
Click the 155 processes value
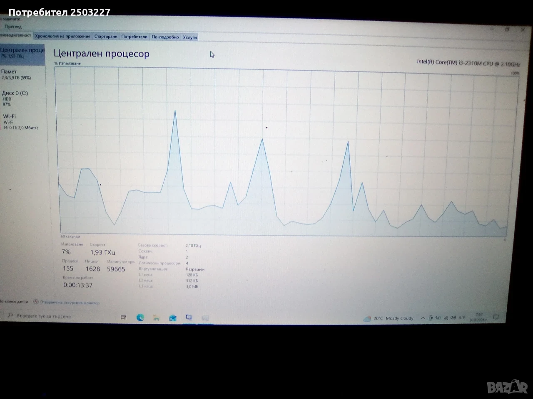[68, 268]
